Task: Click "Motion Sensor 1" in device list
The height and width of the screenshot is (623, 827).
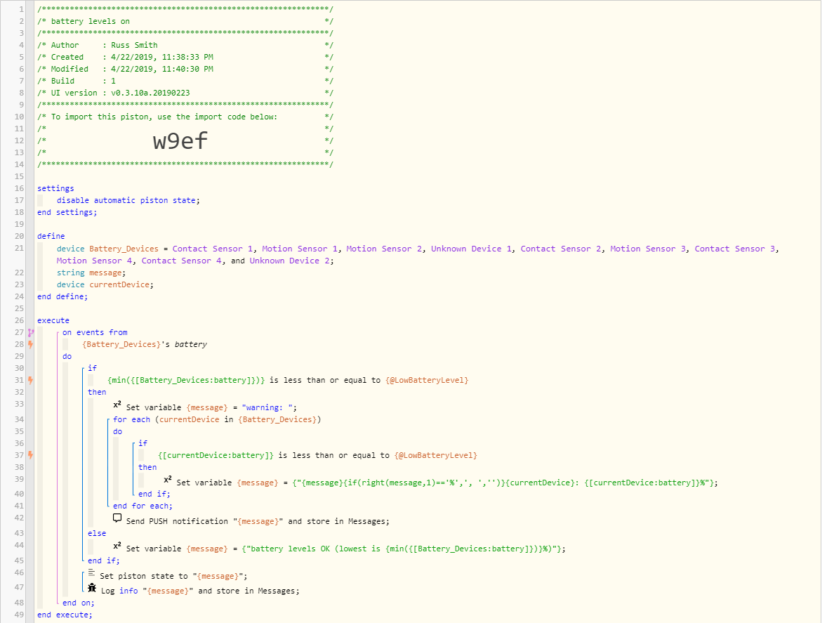Action: pos(300,249)
